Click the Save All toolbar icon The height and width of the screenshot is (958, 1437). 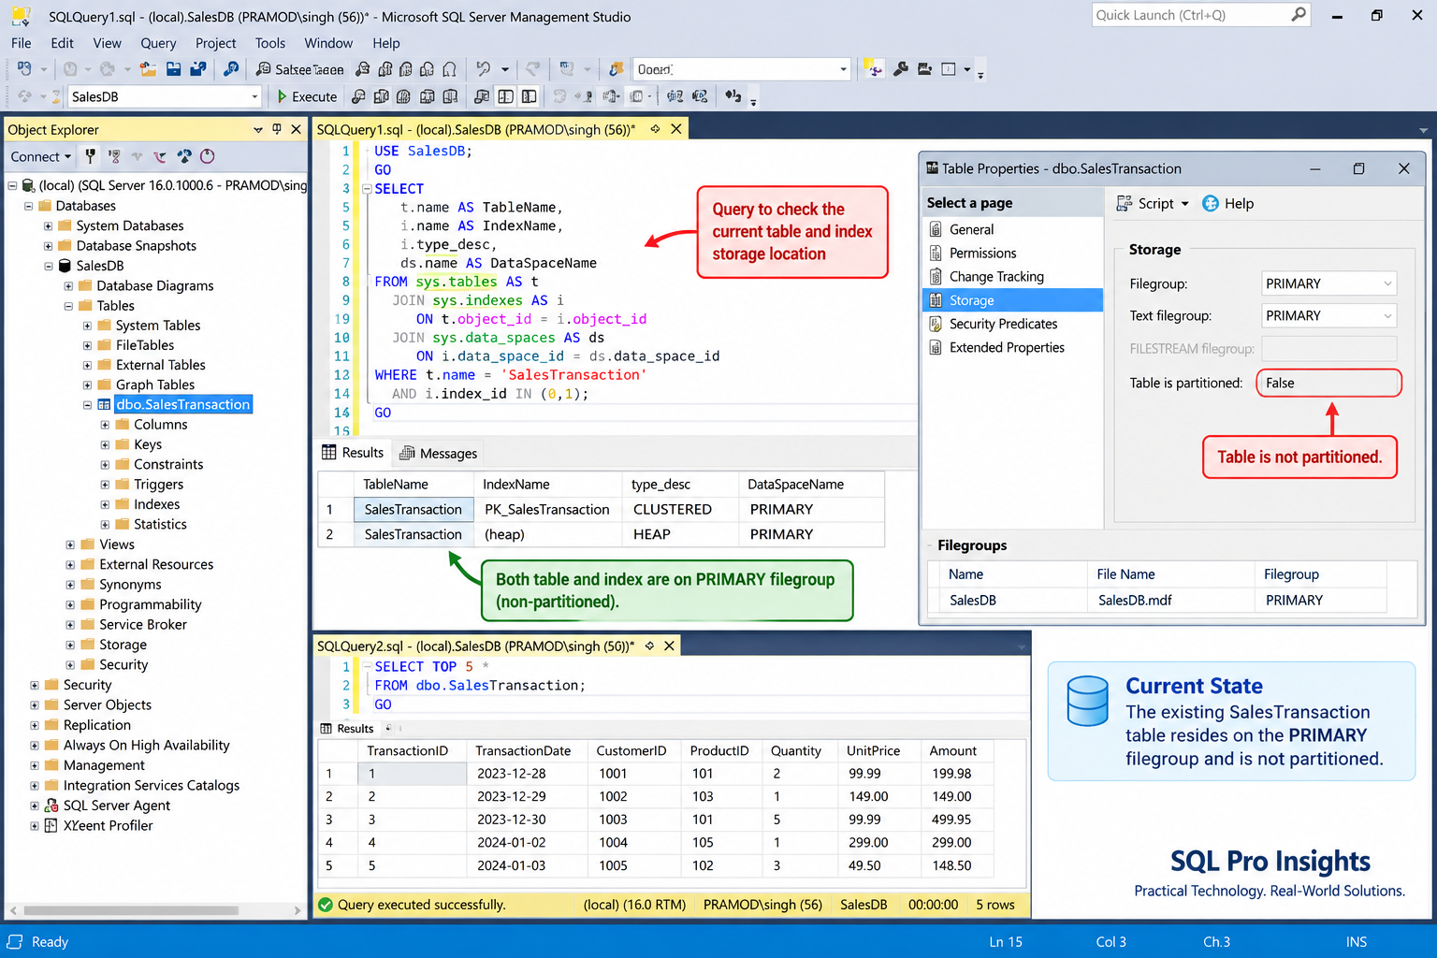click(197, 69)
